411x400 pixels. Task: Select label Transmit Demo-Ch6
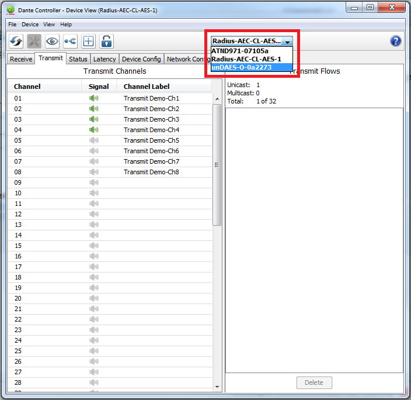coord(152,151)
